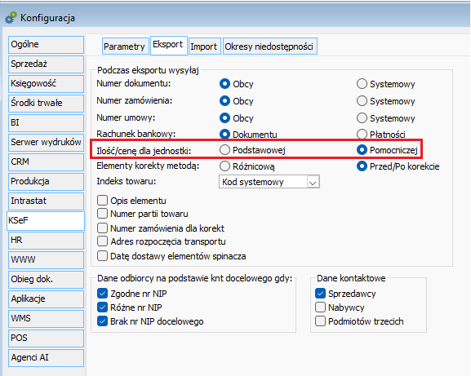Open the Księgowość configuration section
Image resolution: width=471 pixels, height=376 pixels.
(46, 83)
